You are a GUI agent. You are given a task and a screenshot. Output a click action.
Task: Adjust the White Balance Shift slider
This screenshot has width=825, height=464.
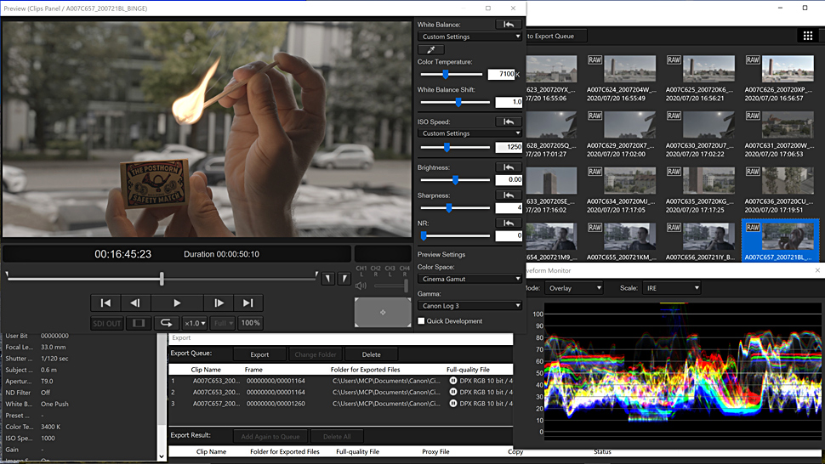point(458,102)
